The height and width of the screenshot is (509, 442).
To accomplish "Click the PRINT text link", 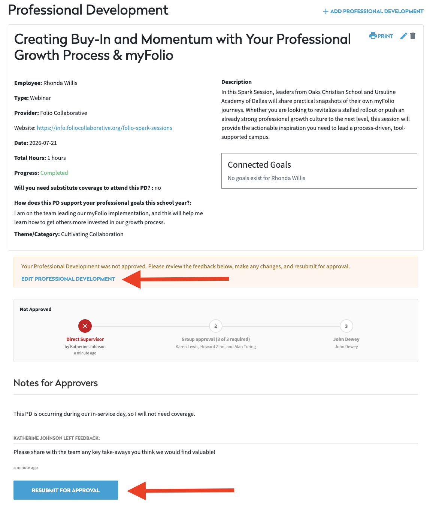I will 385,36.
